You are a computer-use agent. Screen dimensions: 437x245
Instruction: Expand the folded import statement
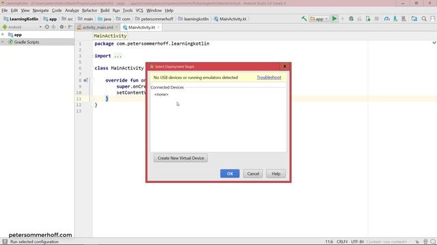[x=117, y=56]
